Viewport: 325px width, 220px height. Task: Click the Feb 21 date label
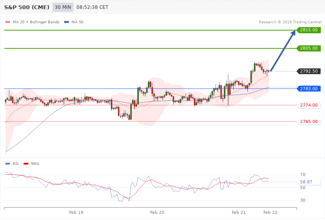coord(239,212)
